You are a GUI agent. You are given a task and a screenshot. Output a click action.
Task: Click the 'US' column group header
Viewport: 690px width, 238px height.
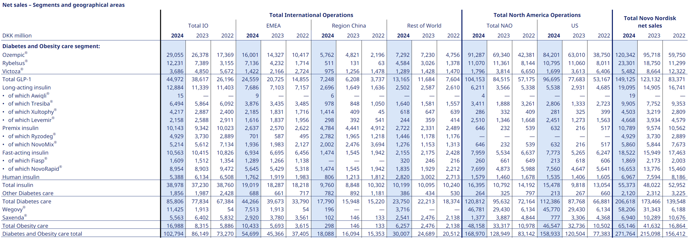pyautogui.click(x=574, y=26)
